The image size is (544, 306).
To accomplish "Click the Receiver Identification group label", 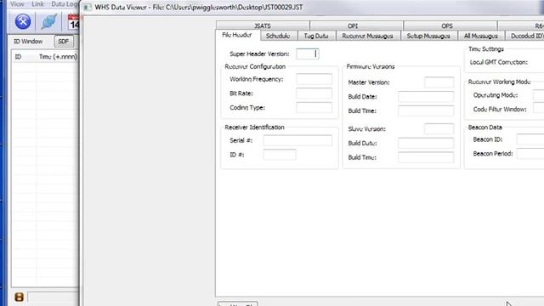I will (254, 127).
